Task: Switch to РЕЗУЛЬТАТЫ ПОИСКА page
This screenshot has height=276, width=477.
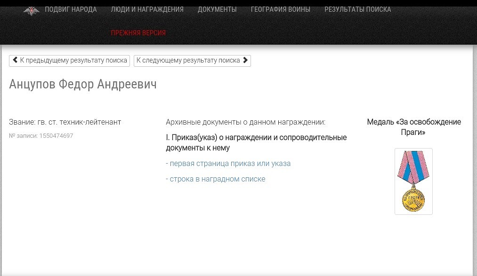Action: (357, 9)
